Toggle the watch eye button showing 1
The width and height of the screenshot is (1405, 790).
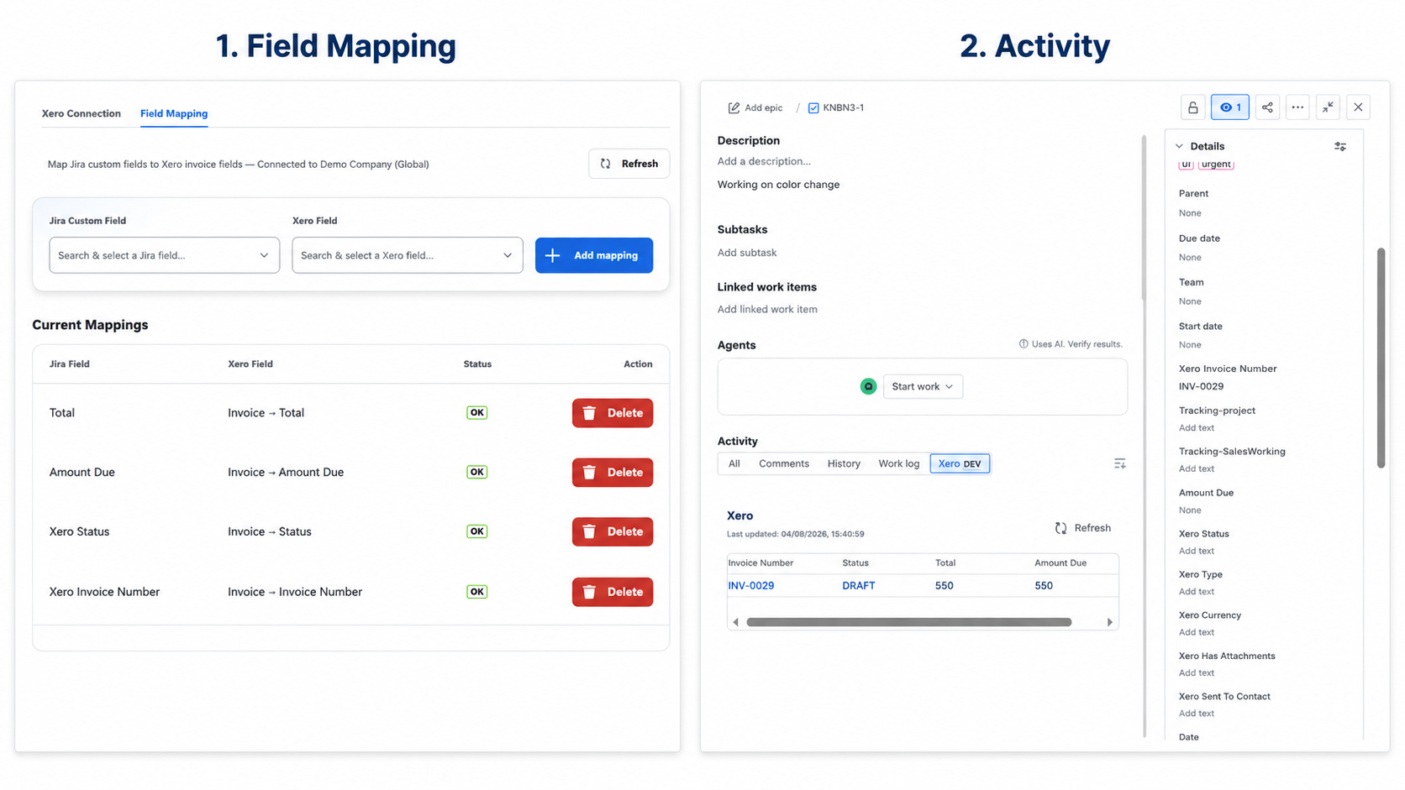(1229, 107)
